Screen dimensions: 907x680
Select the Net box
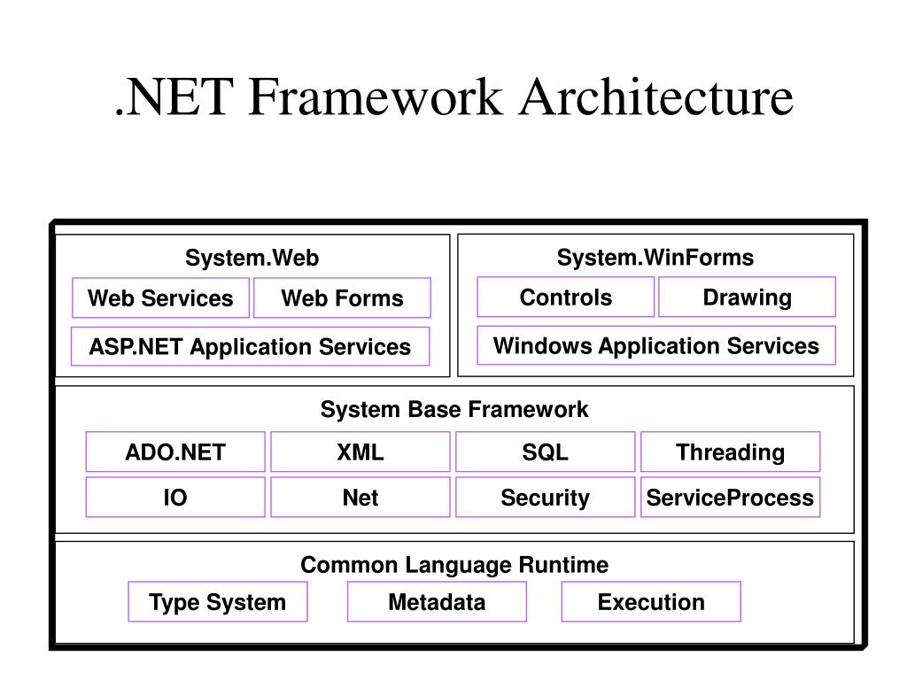point(360,498)
